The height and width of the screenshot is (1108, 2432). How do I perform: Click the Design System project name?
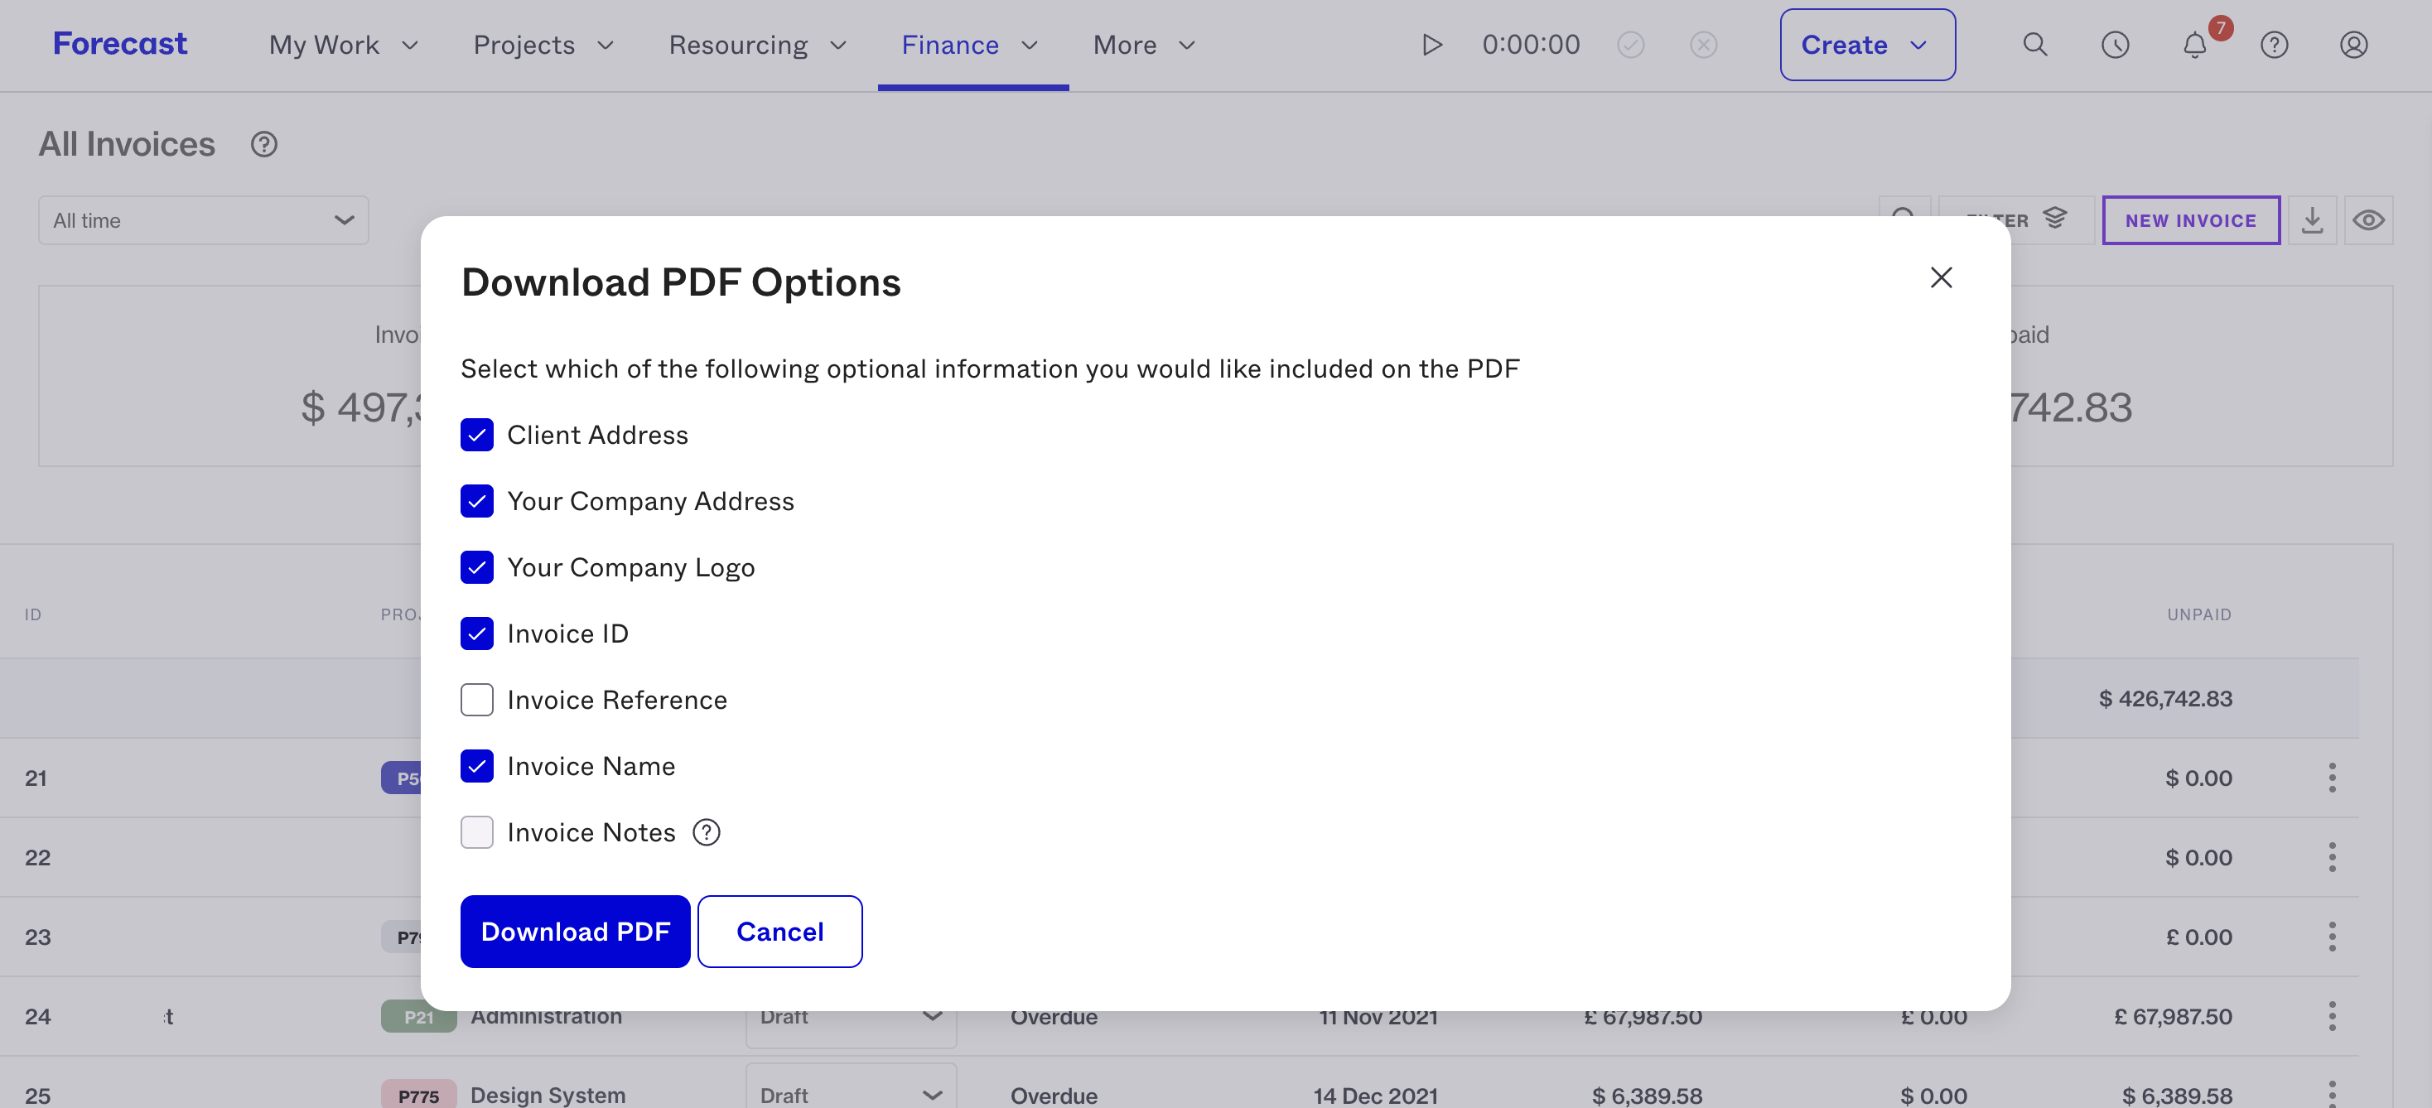[x=548, y=1095]
